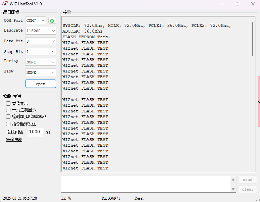
Task: Open the Parity NONE dropdown
Action: [41, 62]
